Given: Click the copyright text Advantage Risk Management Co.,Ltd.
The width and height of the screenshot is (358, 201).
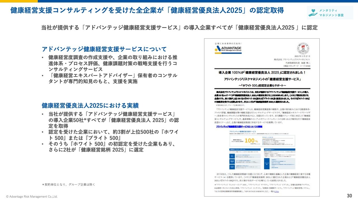Looking at the screenshot, I should tap(32, 197).
